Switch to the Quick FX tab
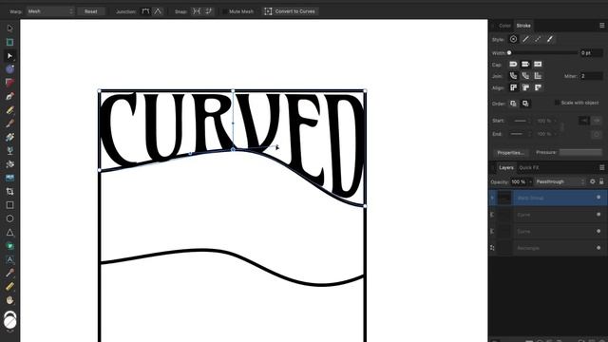 click(529, 167)
